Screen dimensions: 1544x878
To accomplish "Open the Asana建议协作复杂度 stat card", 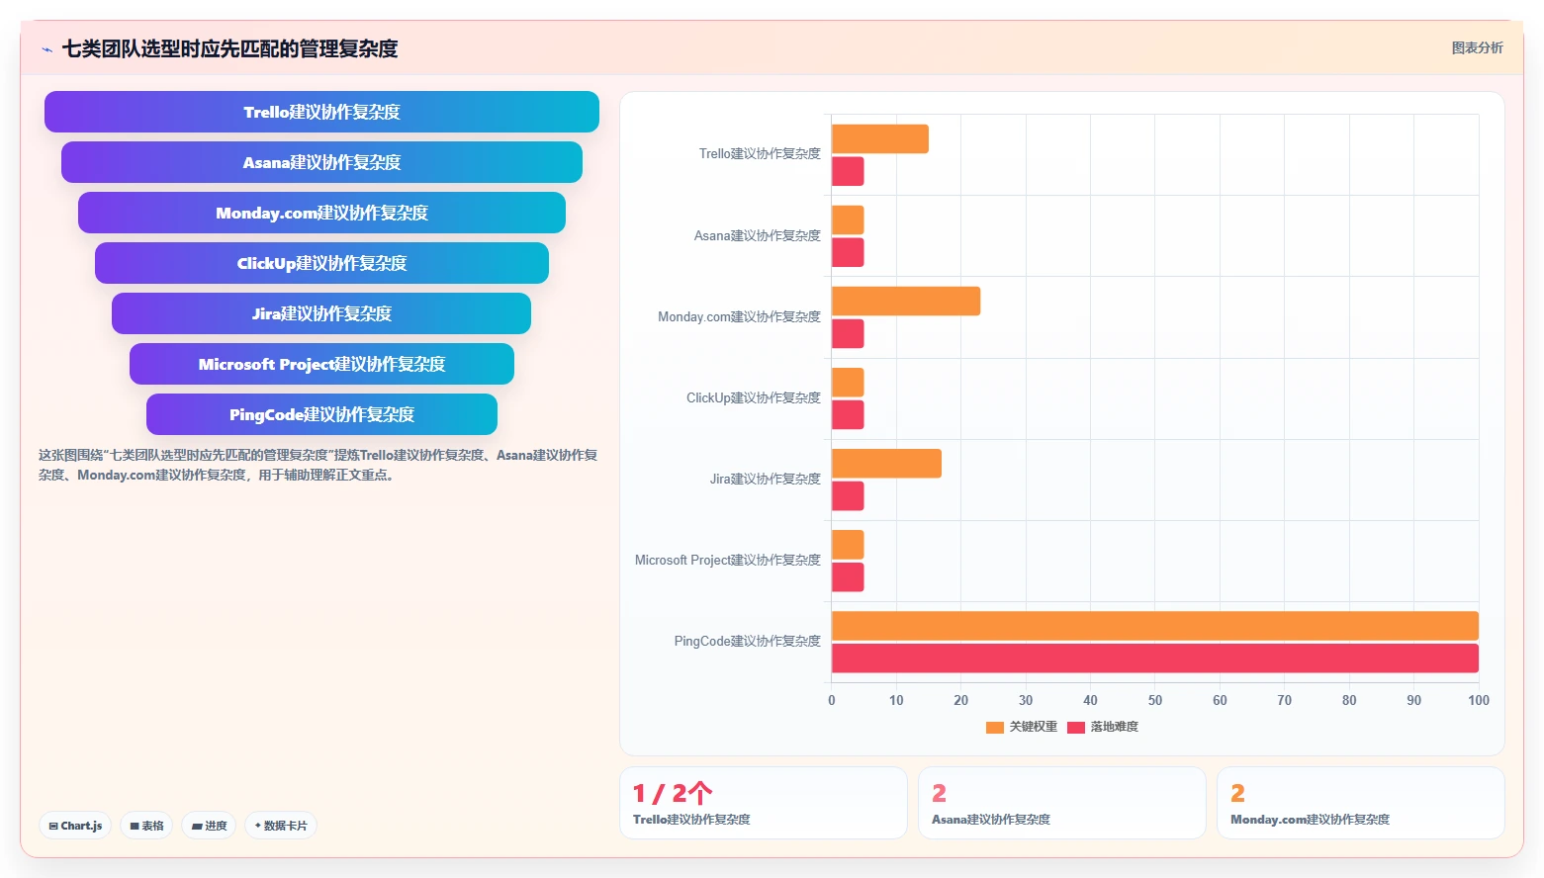I will pos(1062,803).
